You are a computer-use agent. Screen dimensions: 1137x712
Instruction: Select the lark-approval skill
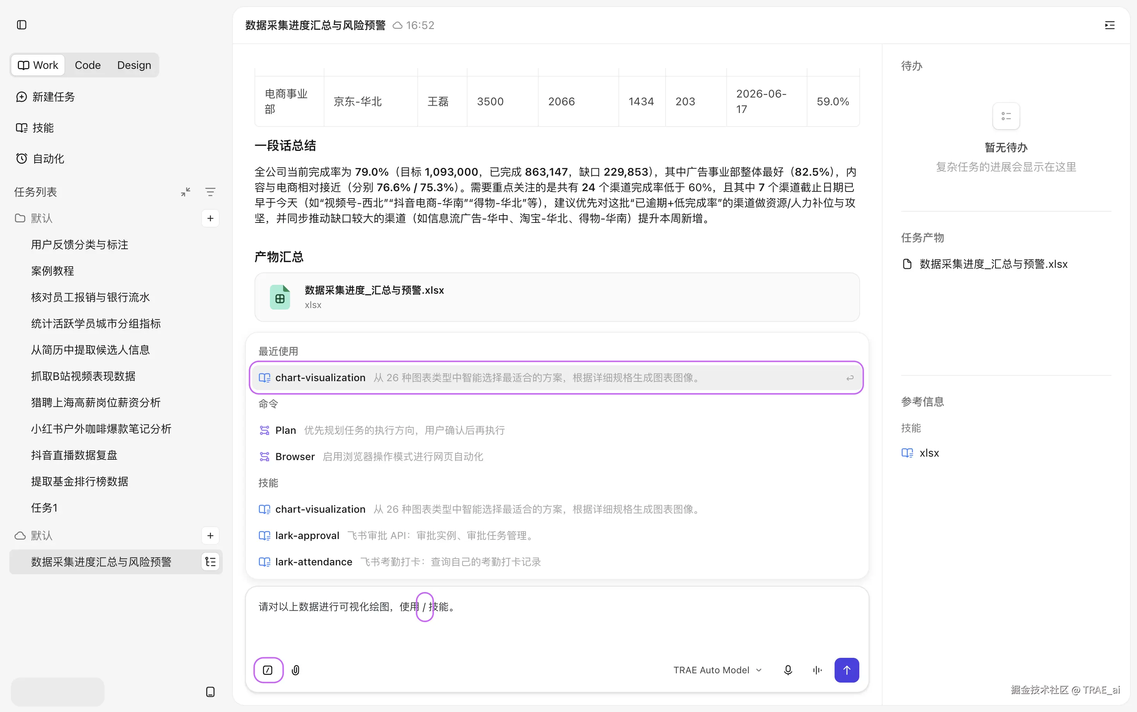(556, 536)
